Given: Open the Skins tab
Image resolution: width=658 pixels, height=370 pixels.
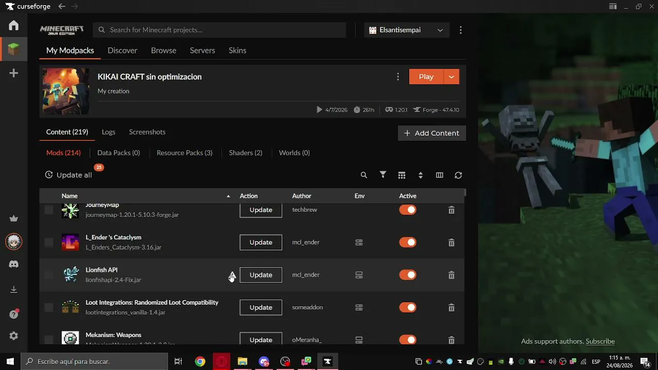Looking at the screenshot, I should 237,50.
